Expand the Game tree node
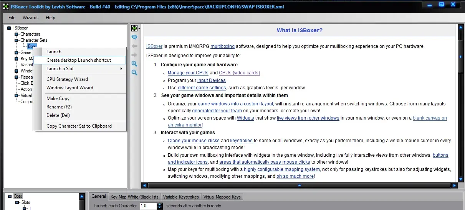 pyautogui.click(x=17, y=52)
